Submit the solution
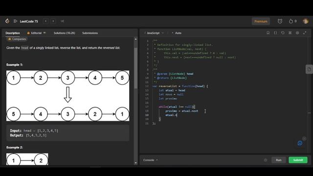Image resolution: width=313 pixels, height=176 pixels. pos(298,160)
